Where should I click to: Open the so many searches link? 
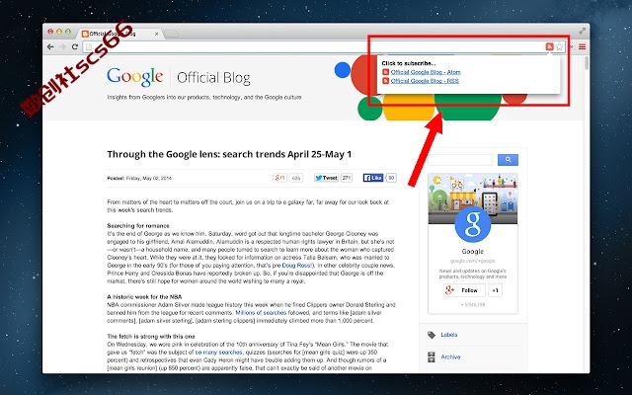click(x=218, y=353)
